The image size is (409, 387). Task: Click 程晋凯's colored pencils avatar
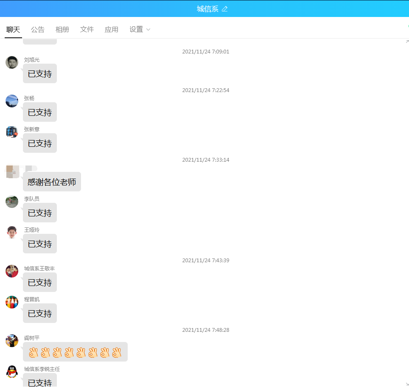pyautogui.click(x=12, y=302)
